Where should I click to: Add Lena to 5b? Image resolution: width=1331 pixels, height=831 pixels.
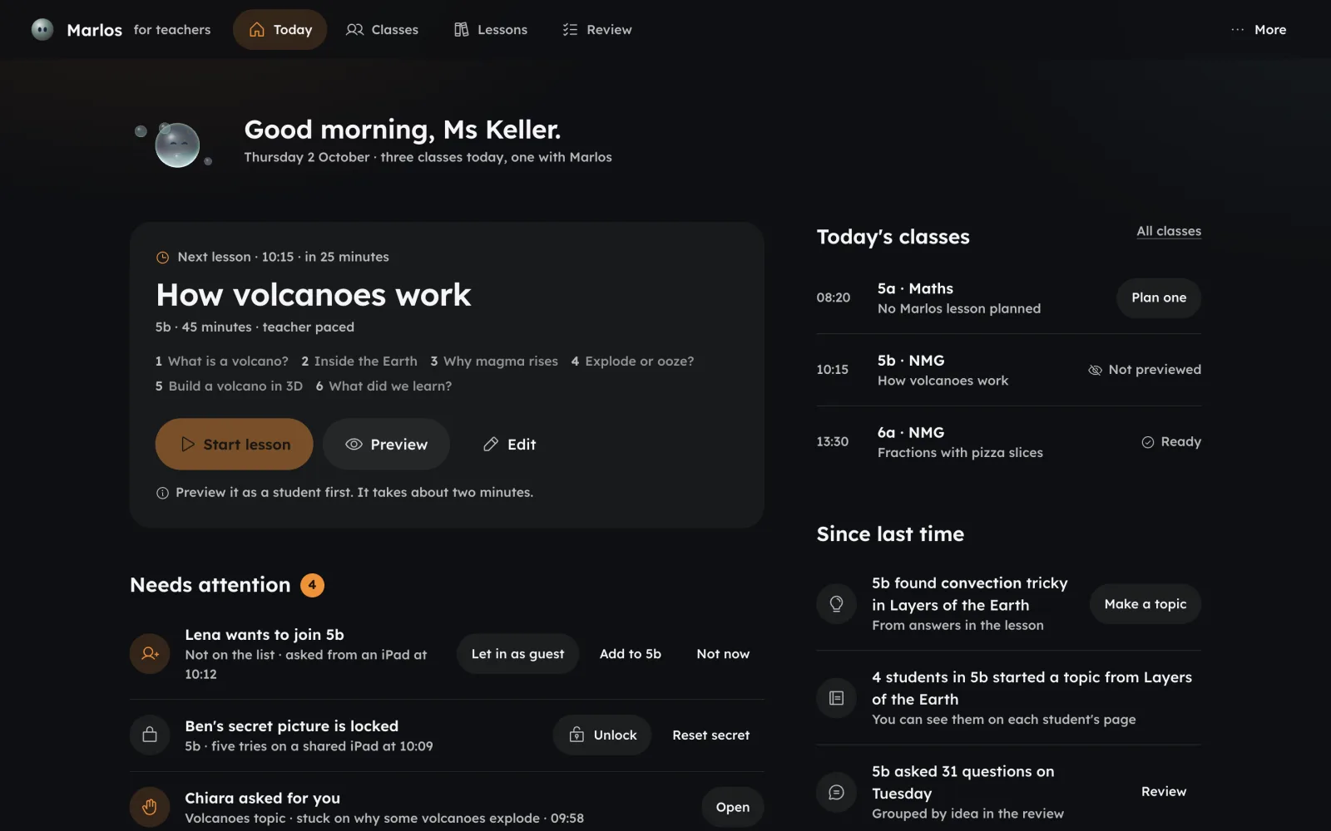pos(631,654)
